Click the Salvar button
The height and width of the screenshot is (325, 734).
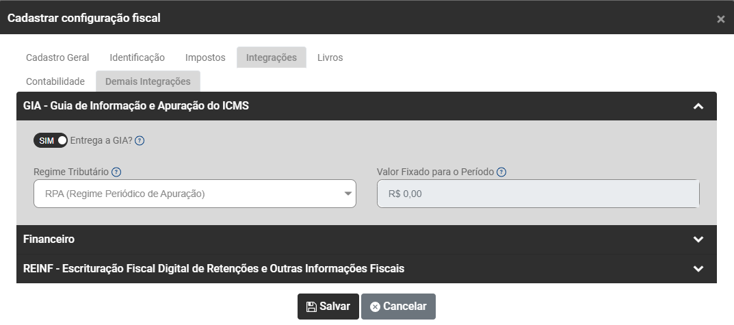pyautogui.click(x=328, y=307)
